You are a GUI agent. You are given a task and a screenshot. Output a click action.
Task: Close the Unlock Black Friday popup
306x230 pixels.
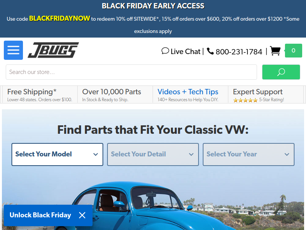(x=82, y=215)
